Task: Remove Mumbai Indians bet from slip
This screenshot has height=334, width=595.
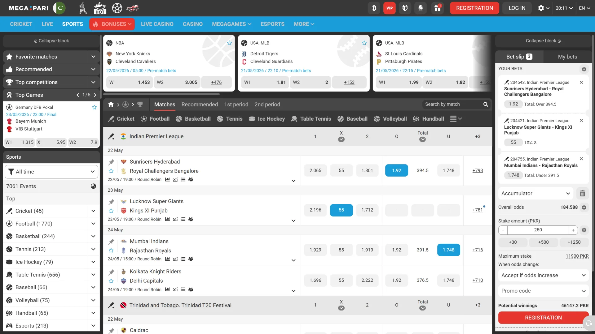Action: click(x=581, y=159)
